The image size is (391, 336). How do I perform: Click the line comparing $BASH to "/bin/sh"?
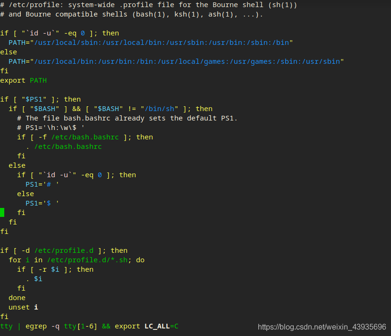click(110, 109)
